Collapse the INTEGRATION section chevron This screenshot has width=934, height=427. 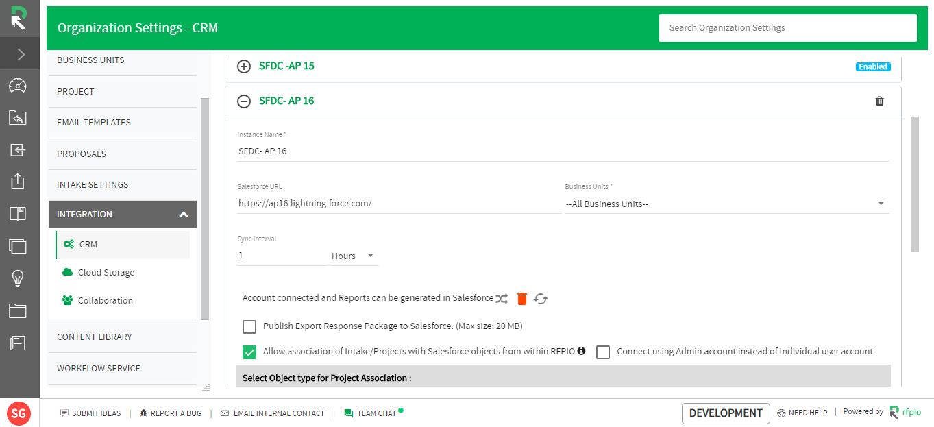[183, 215]
